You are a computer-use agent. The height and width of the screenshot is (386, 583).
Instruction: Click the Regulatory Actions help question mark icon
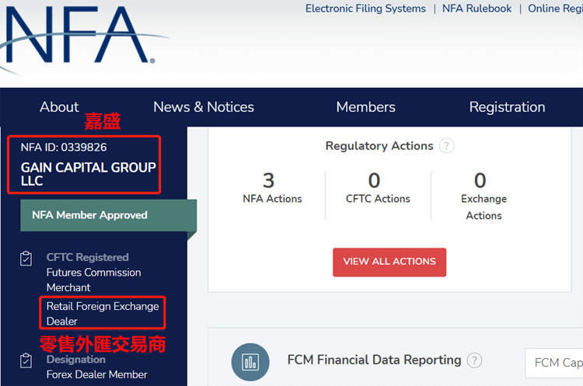446,146
